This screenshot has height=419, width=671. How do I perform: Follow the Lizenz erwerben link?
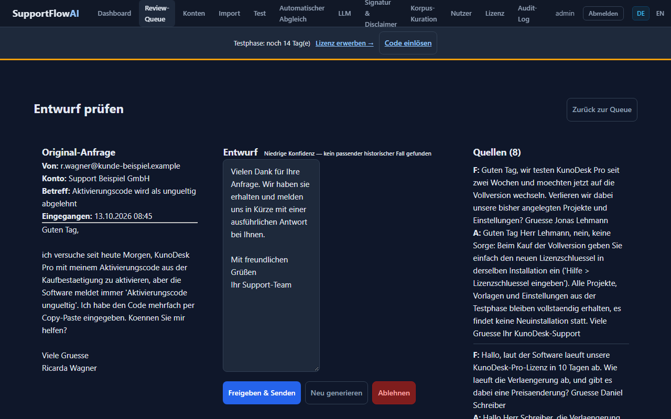point(344,43)
